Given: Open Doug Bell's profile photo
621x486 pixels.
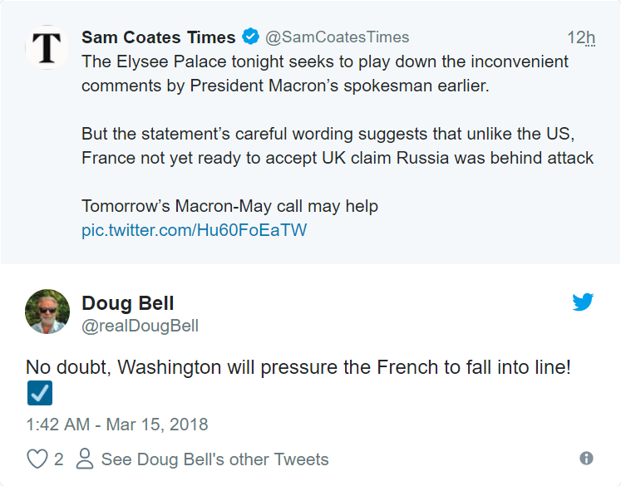Looking at the screenshot, I should pos(47,312).
